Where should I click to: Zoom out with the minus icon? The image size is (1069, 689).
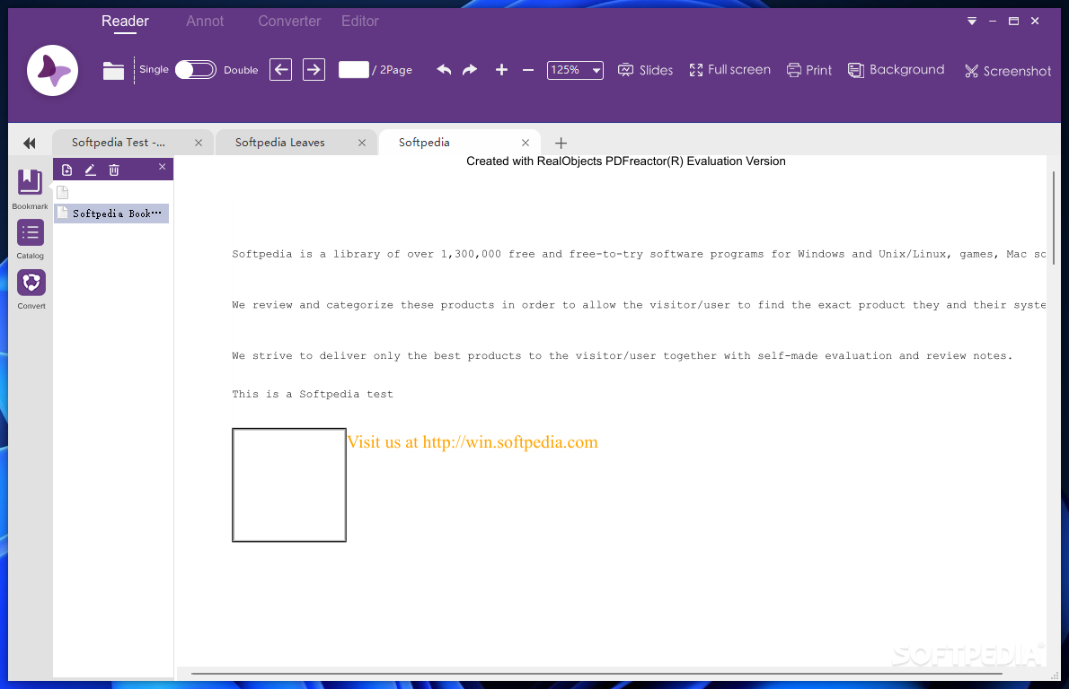coord(527,69)
